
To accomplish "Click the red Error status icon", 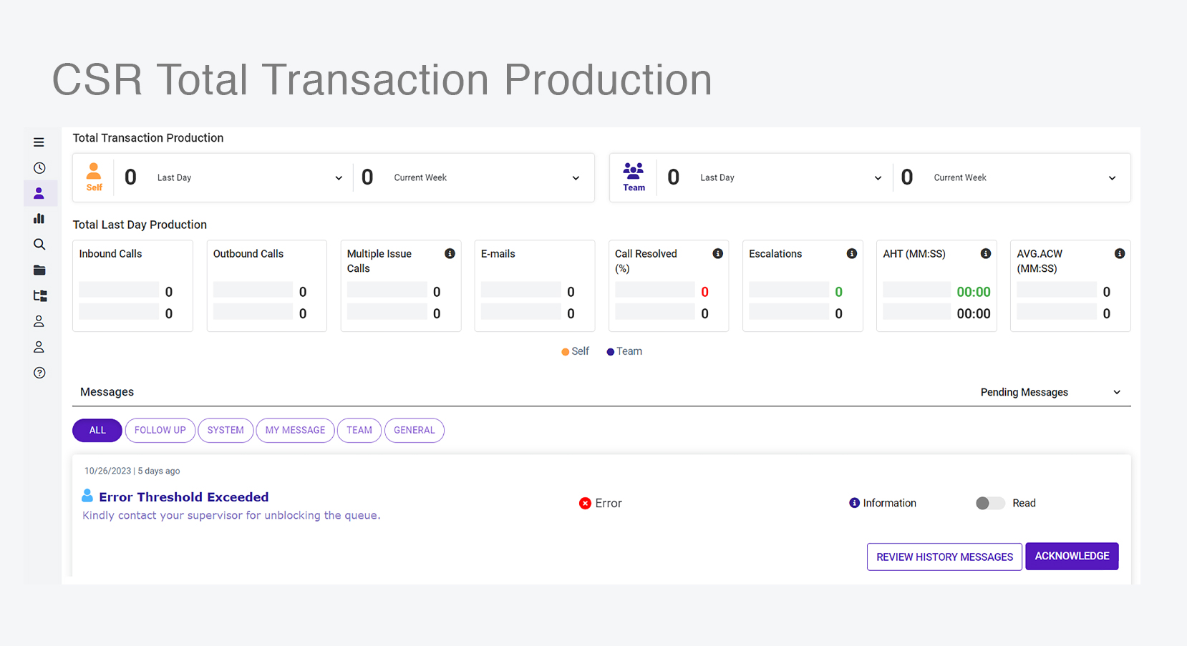I will (585, 504).
